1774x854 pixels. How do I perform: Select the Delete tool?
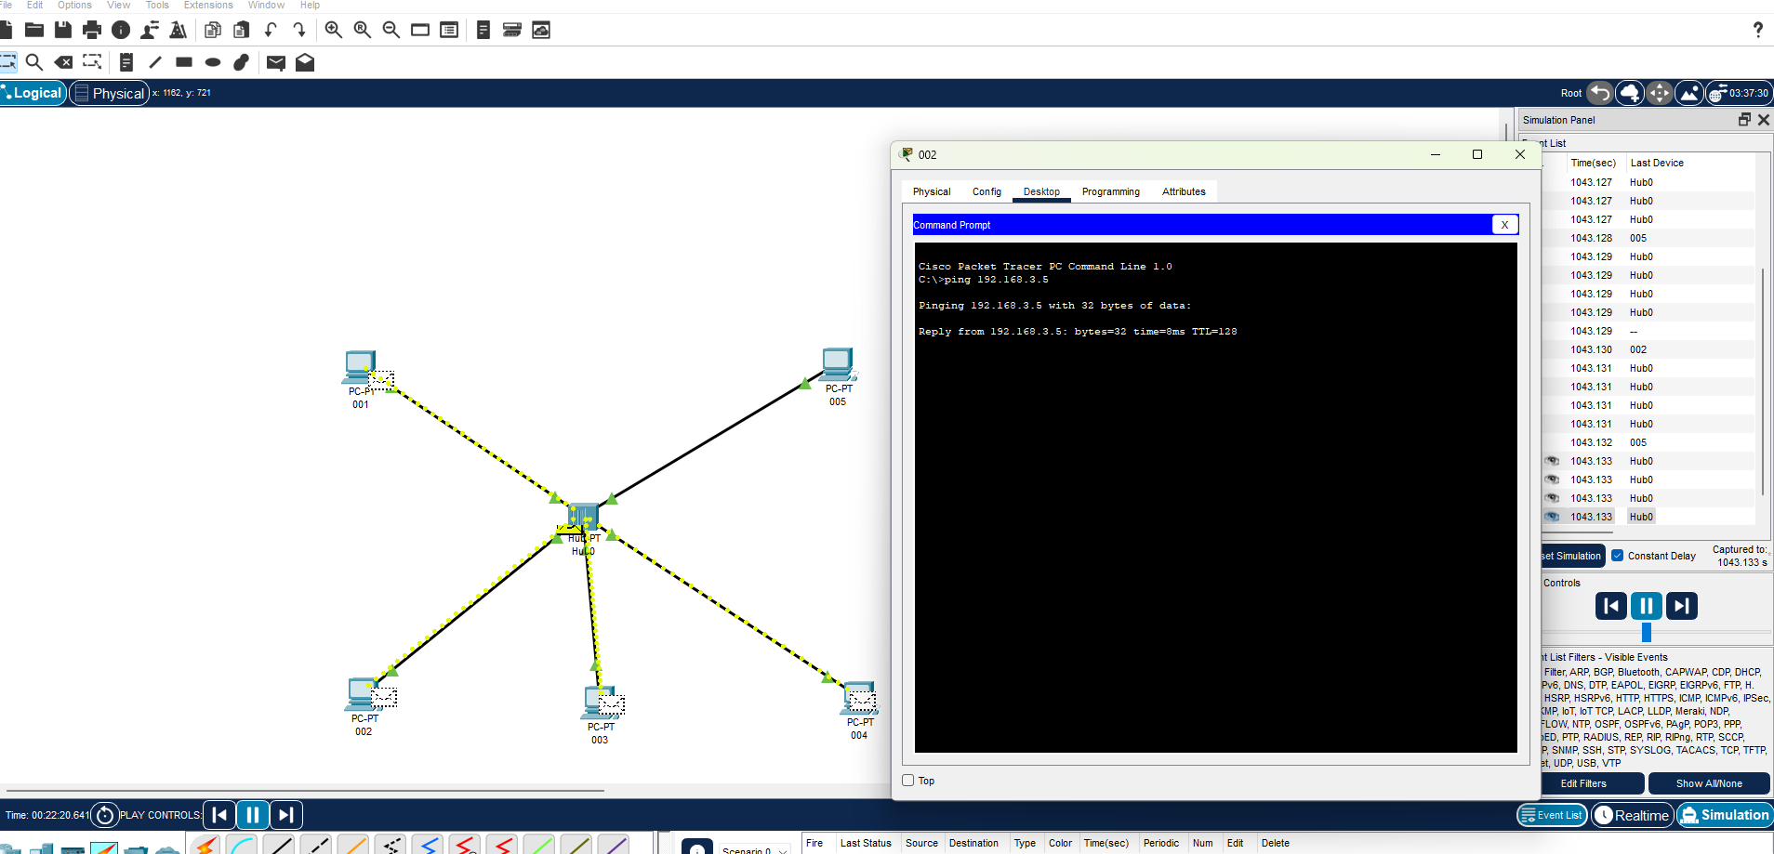(63, 62)
